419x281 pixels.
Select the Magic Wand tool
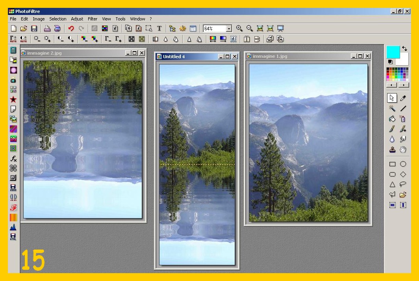392,108
